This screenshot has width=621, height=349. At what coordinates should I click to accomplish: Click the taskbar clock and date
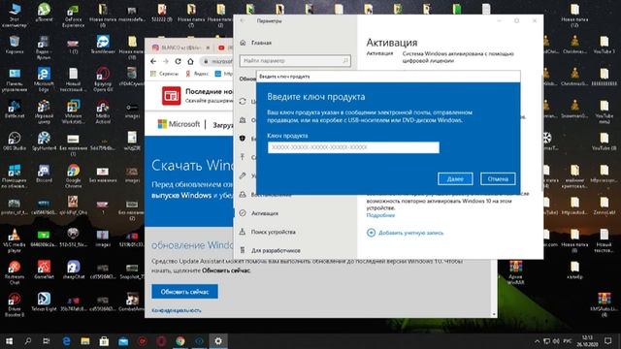(588, 341)
